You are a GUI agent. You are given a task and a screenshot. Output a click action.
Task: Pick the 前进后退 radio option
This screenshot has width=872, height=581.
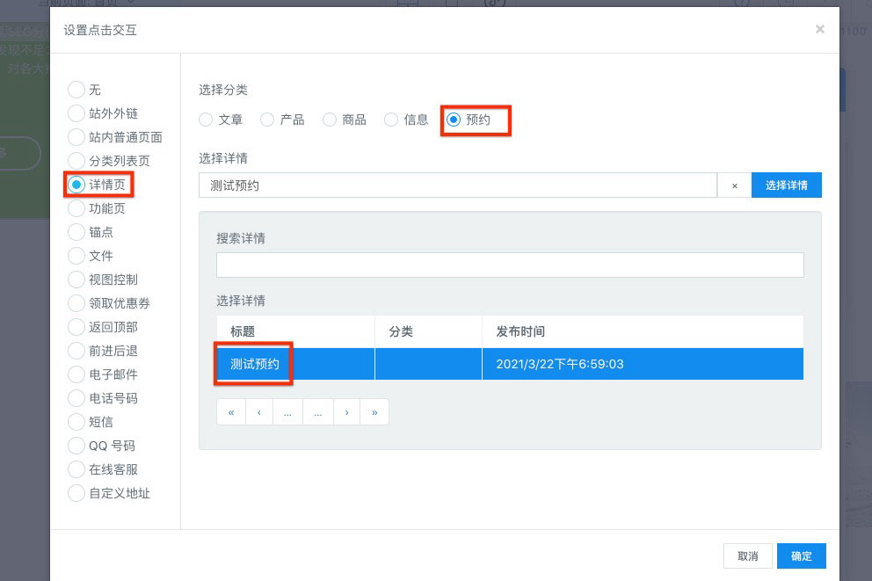point(76,351)
